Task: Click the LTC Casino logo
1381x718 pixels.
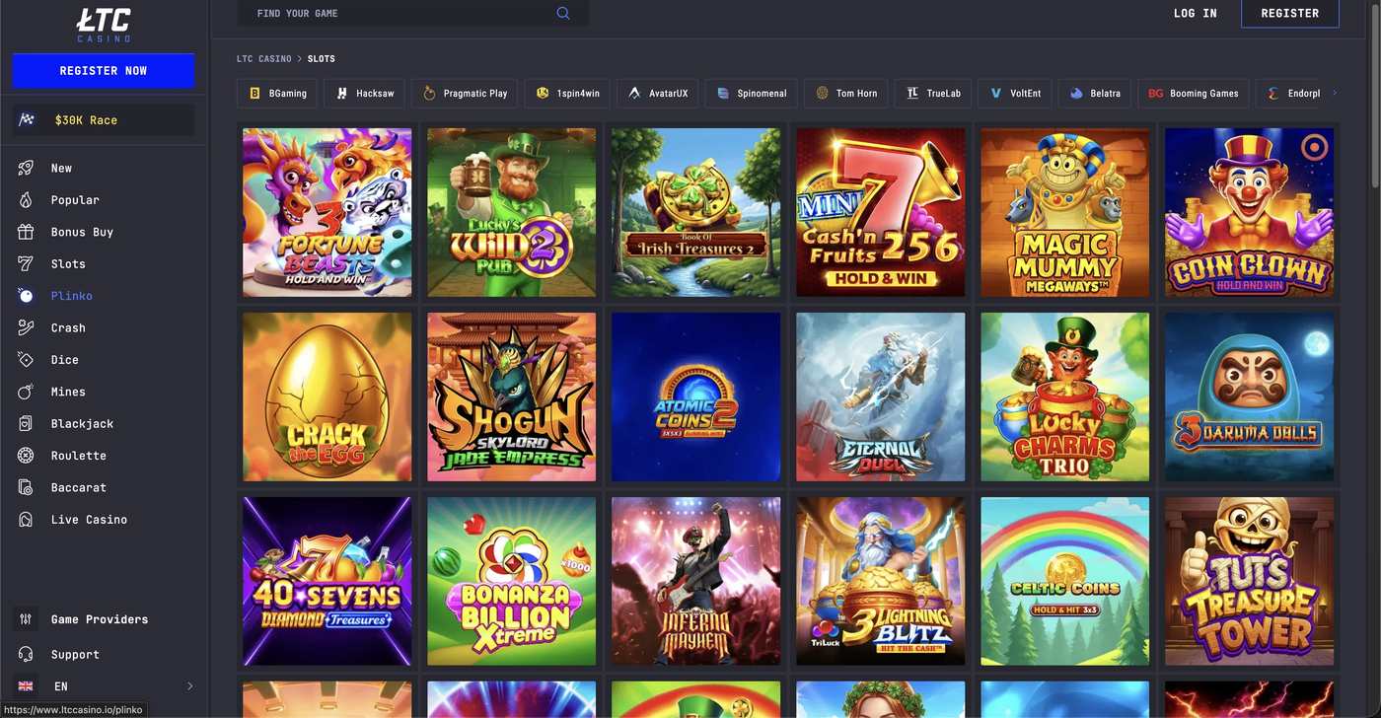Action: point(104,25)
